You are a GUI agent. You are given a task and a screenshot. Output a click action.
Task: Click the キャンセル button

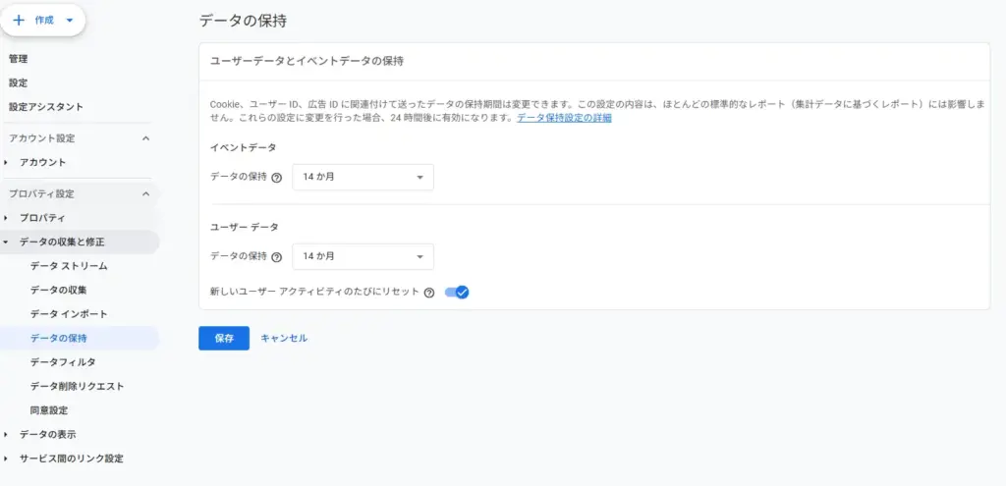284,338
